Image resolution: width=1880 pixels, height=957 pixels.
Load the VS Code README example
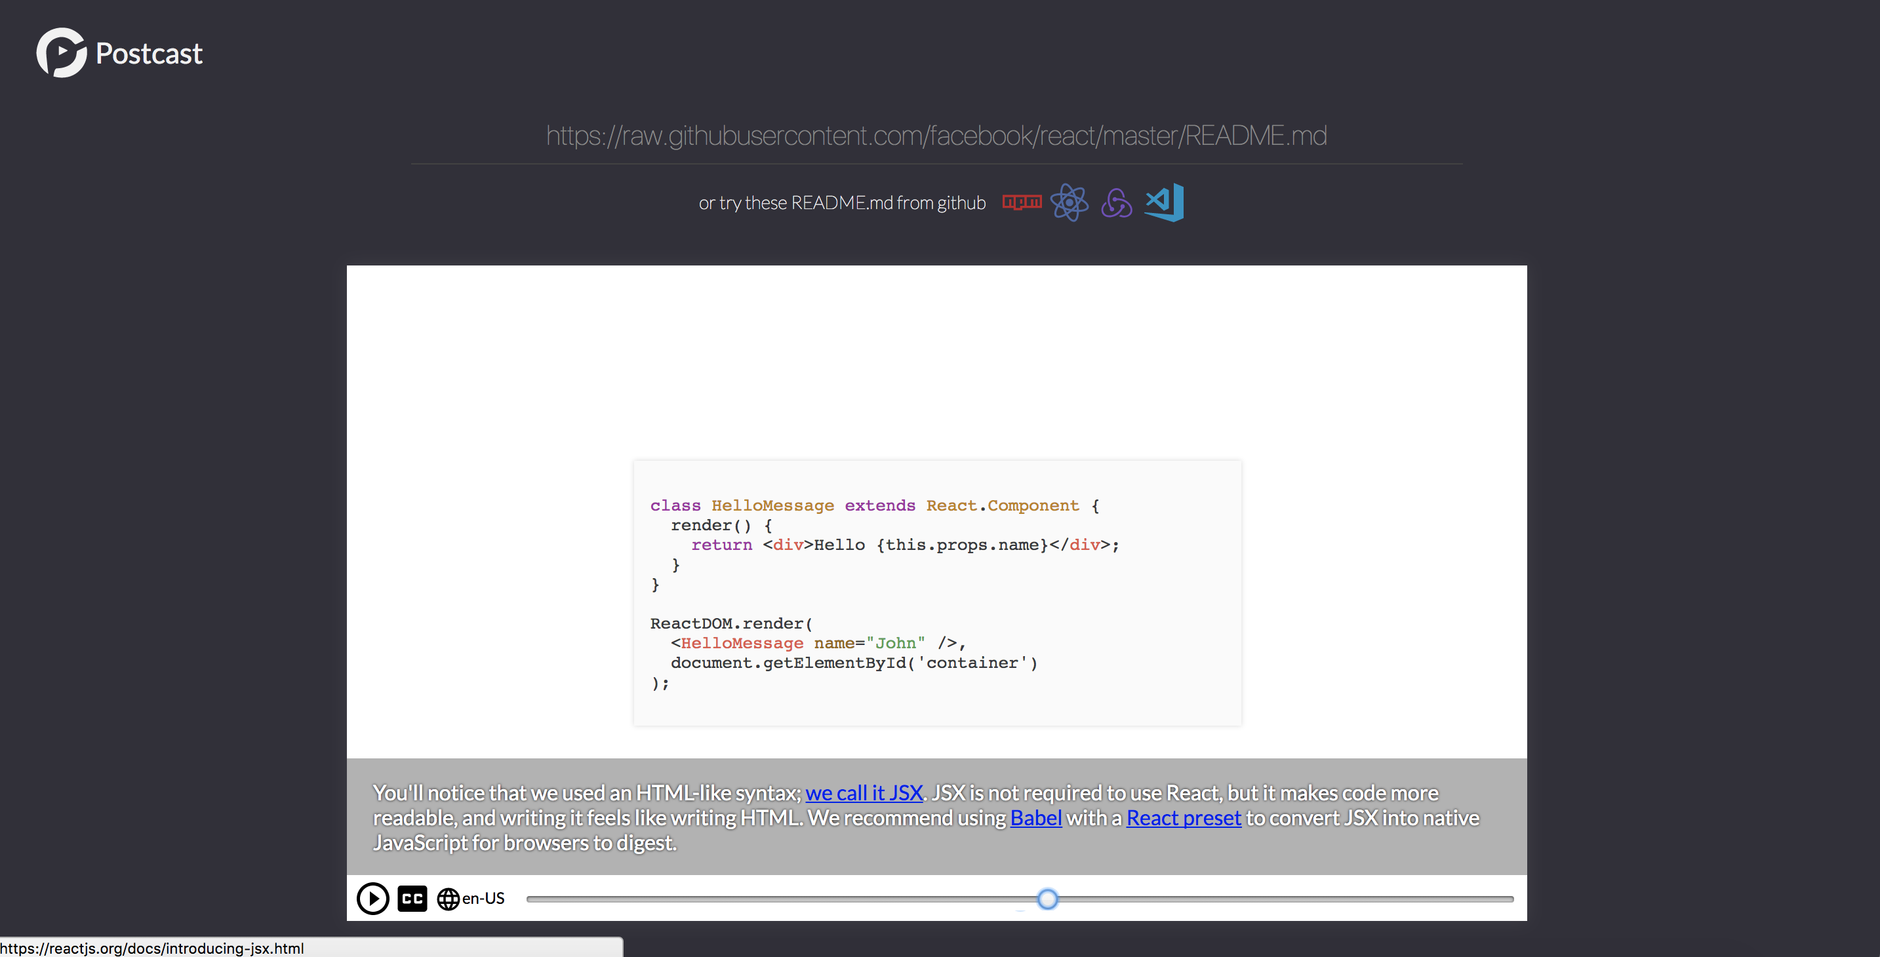1165,202
